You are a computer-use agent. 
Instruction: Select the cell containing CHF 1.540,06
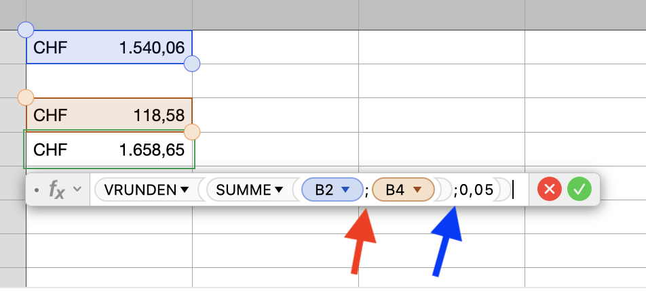click(x=109, y=47)
